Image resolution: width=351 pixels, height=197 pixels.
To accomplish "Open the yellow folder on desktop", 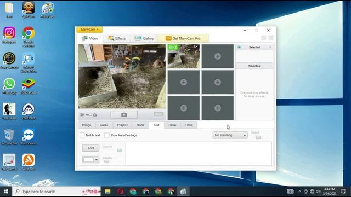I will (9, 9).
